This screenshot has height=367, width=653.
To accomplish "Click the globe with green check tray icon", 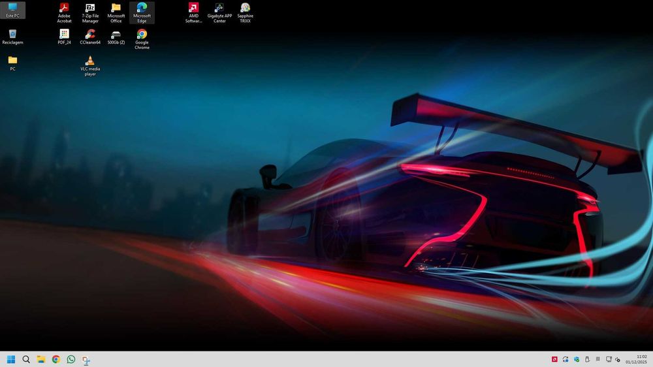I will (x=577, y=359).
